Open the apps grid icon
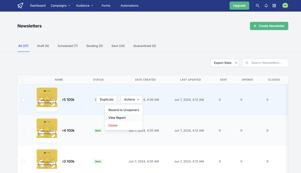The height and width of the screenshot is (173, 301). point(274,6)
